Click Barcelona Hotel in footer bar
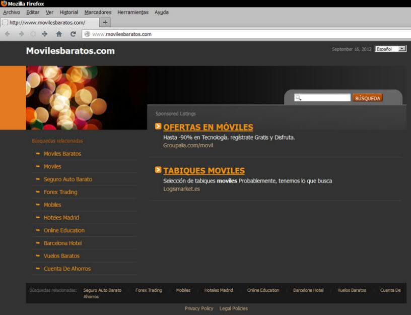The image size is (411, 315). (x=309, y=290)
